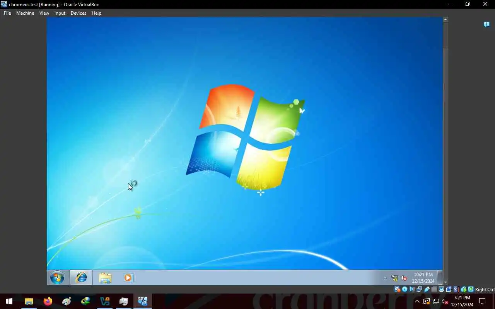Click the host network tray icon
Image resolution: width=495 pixels, height=309 pixels.
(436, 301)
